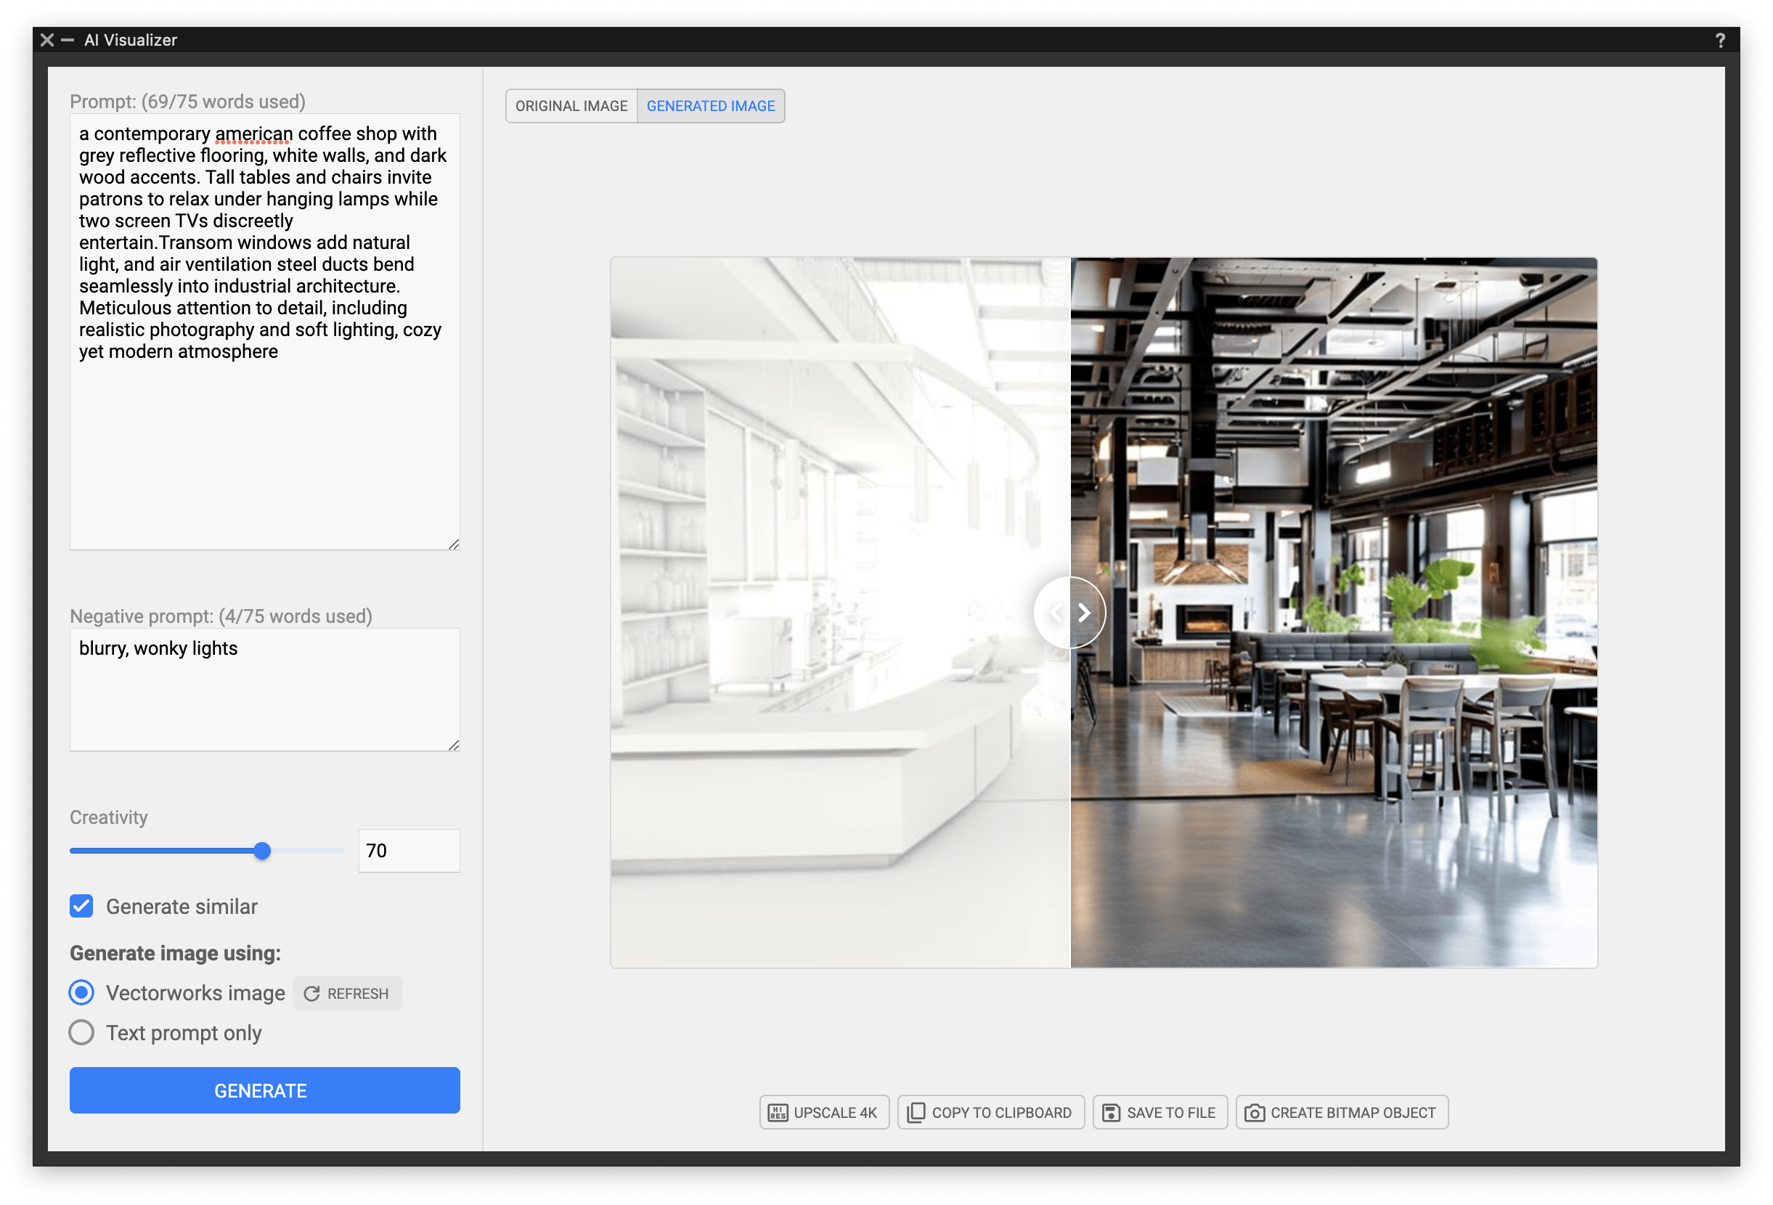Image resolution: width=1773 pixels, height=1205 pixels.
Task: Click the Creativity slider handle
Action: click(x=261, y=850)
